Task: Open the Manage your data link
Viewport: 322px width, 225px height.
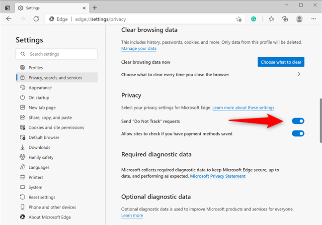Action: [x=139, y=49]
